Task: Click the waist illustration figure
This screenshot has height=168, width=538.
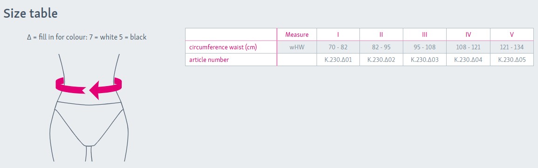Action: [x=89, y=108]
